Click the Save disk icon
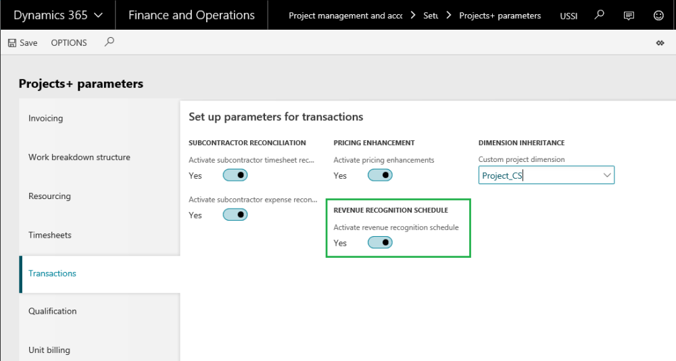This screenshot has width=676, height=361. click(11, 43)
